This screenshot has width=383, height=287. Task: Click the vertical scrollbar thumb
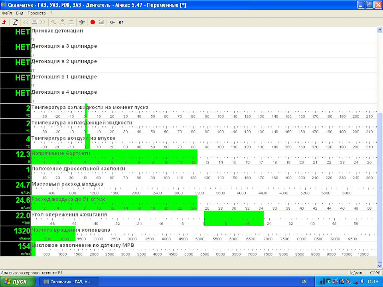[380, 187]
